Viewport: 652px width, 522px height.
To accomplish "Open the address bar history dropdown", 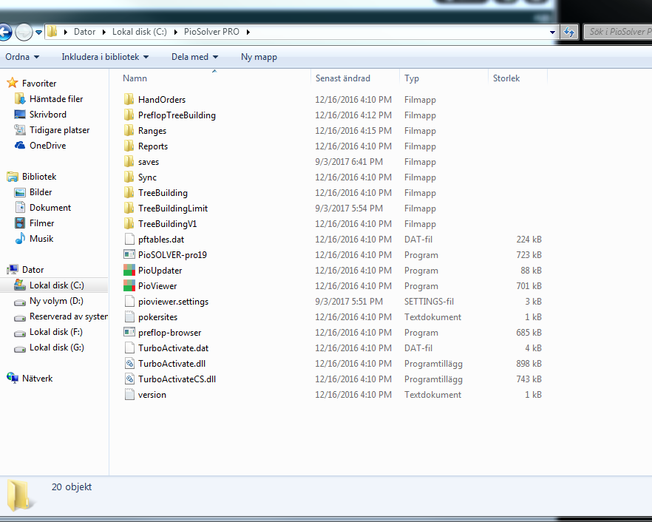I will [x=552, y=32].
